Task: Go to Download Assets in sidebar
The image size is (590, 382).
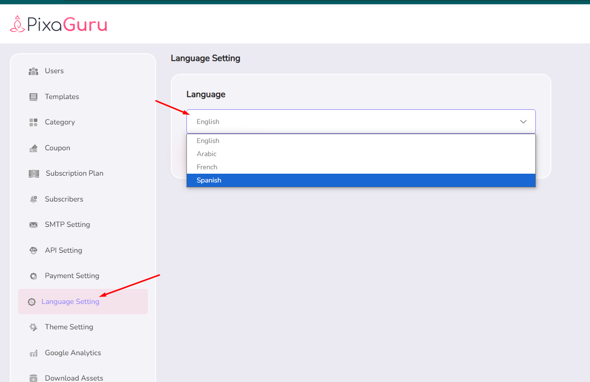Action: click(74, 378)
